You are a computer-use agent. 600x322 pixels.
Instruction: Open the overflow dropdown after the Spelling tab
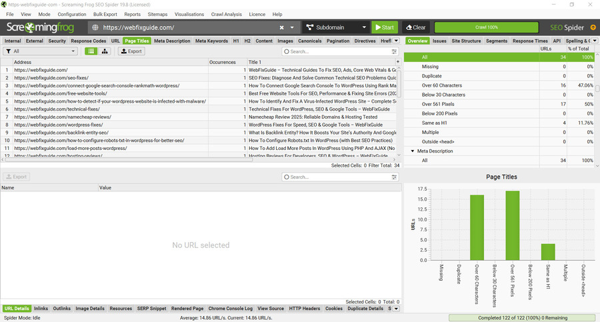595,41
